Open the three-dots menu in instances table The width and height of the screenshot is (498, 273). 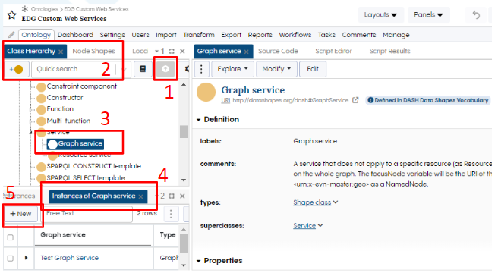171,214
